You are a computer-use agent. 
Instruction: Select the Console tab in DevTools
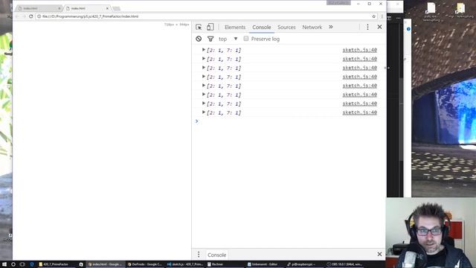click(262, 28)
